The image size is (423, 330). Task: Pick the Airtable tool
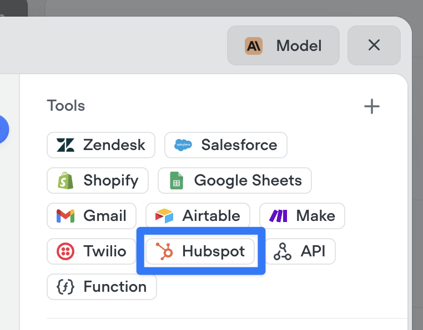[198, 216]
